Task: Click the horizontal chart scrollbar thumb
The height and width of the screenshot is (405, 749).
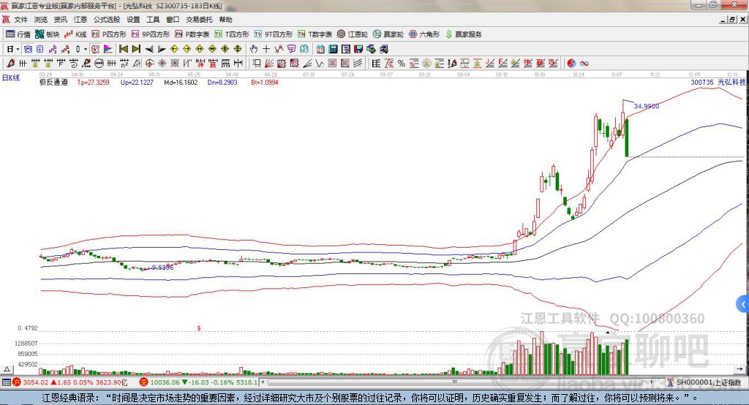Action: point(455,382)
